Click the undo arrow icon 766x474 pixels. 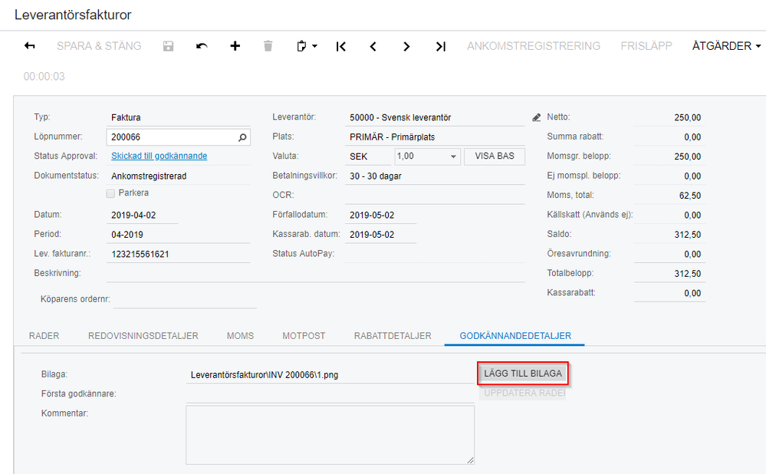coord(202,46)
